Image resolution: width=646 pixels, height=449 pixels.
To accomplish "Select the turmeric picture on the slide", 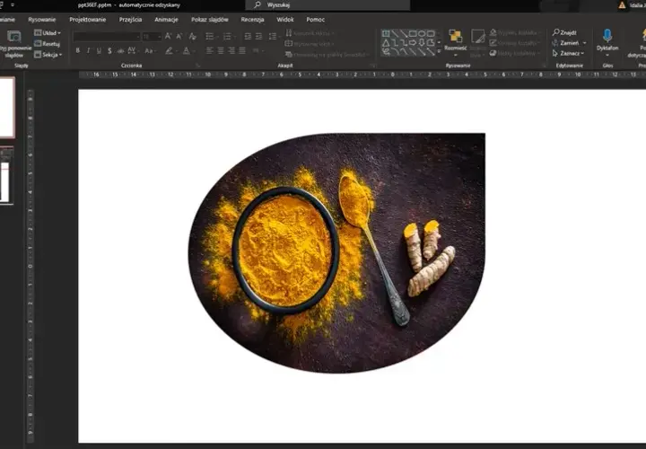I will tap(336, 252).
